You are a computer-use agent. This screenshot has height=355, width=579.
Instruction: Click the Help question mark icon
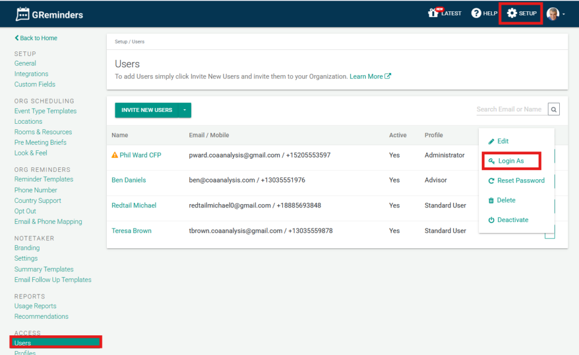[476, 13]
